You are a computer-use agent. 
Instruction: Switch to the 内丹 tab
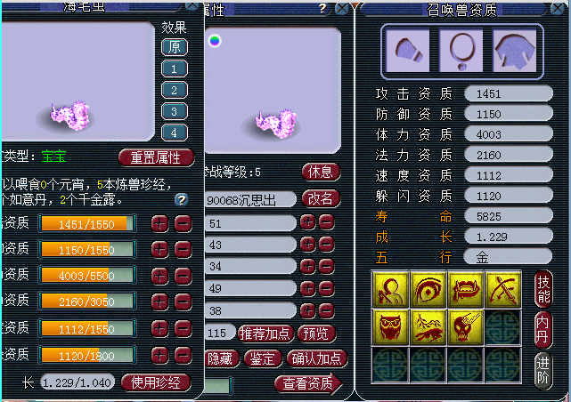[543, 330]
